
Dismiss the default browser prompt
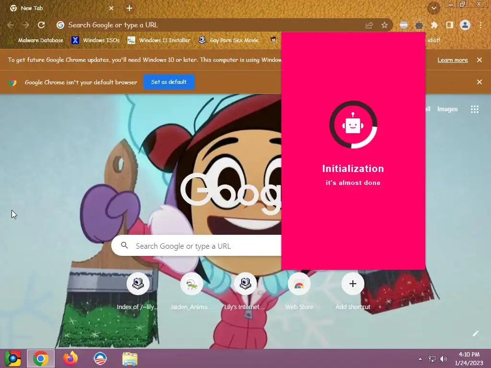point(479,82)
